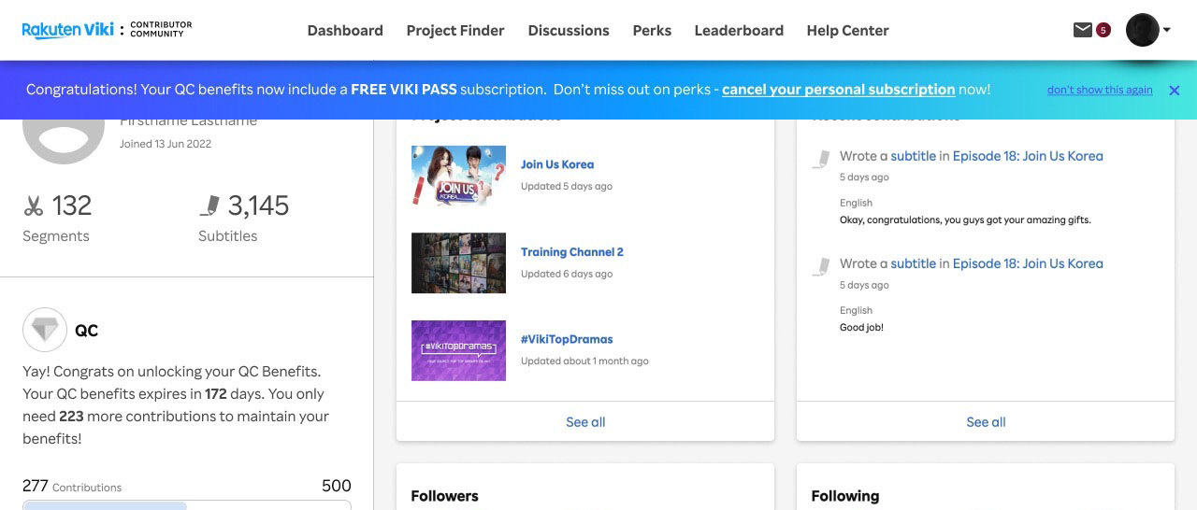Select the Perks menu item

click(652, 30)
